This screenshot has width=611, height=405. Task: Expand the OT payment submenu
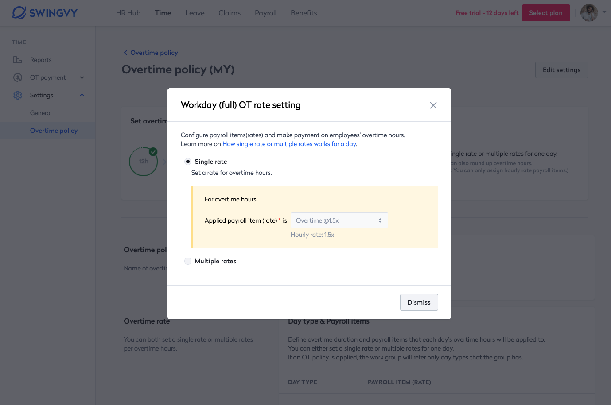(82, 77)
